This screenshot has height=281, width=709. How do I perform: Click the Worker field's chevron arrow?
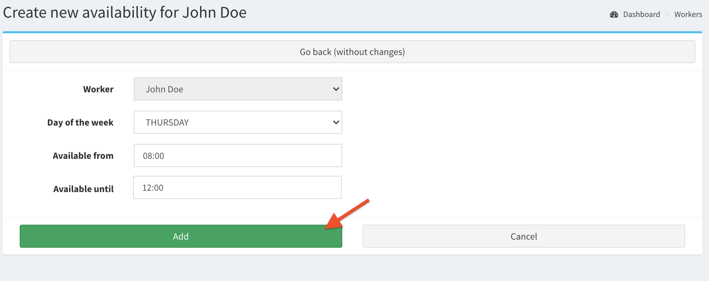click(336, 89)
